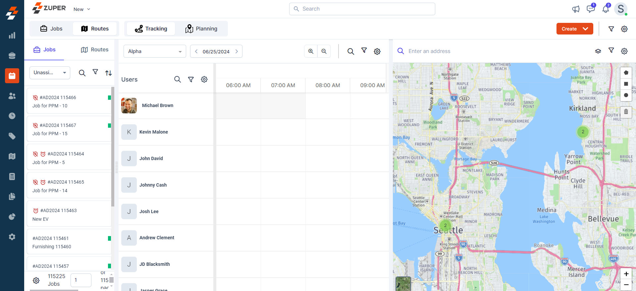Select the polygon draw tool on map
The image size is (636, 291).
626,73
